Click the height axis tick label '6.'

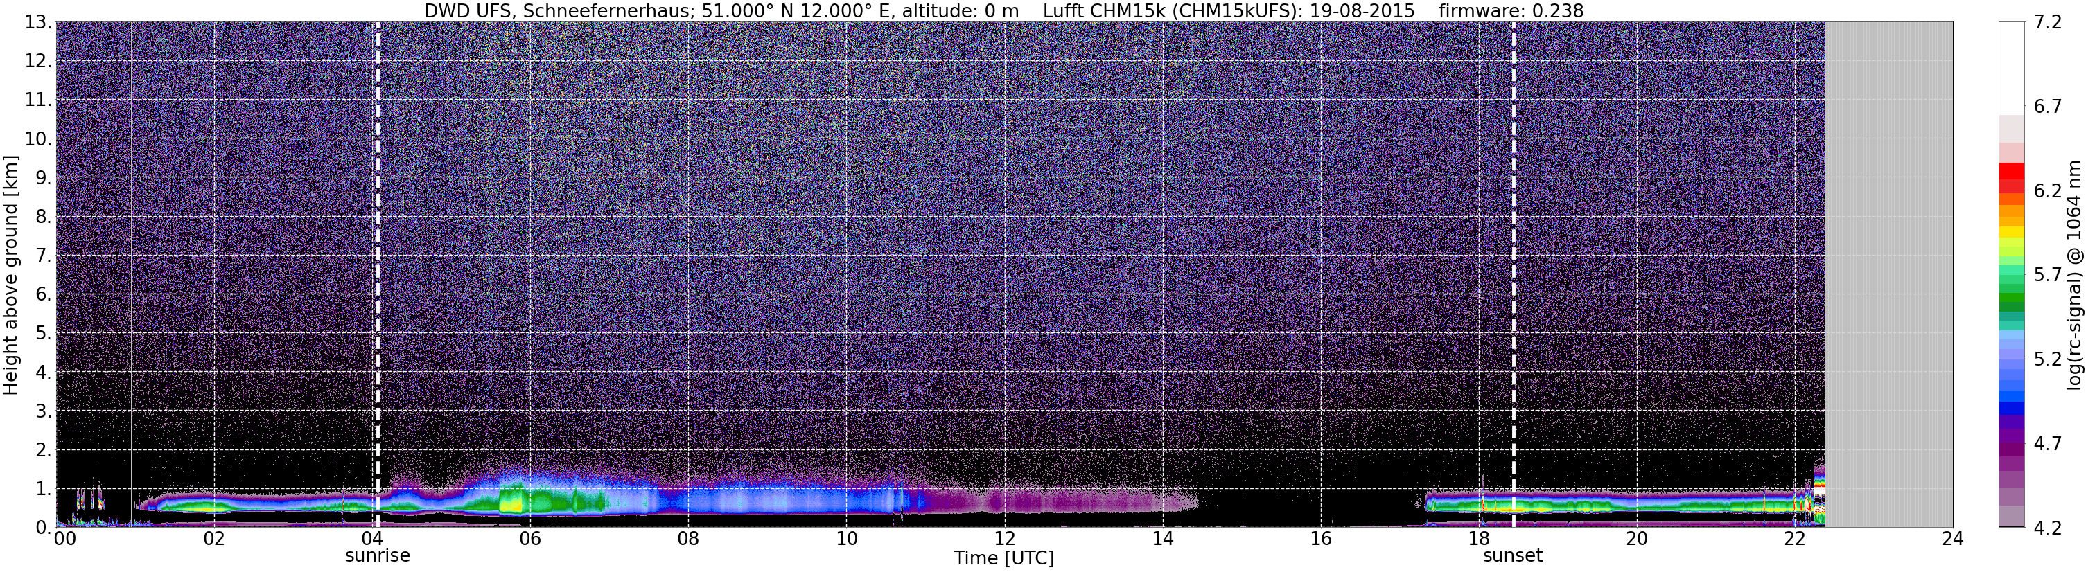click(x=43, y=295)
